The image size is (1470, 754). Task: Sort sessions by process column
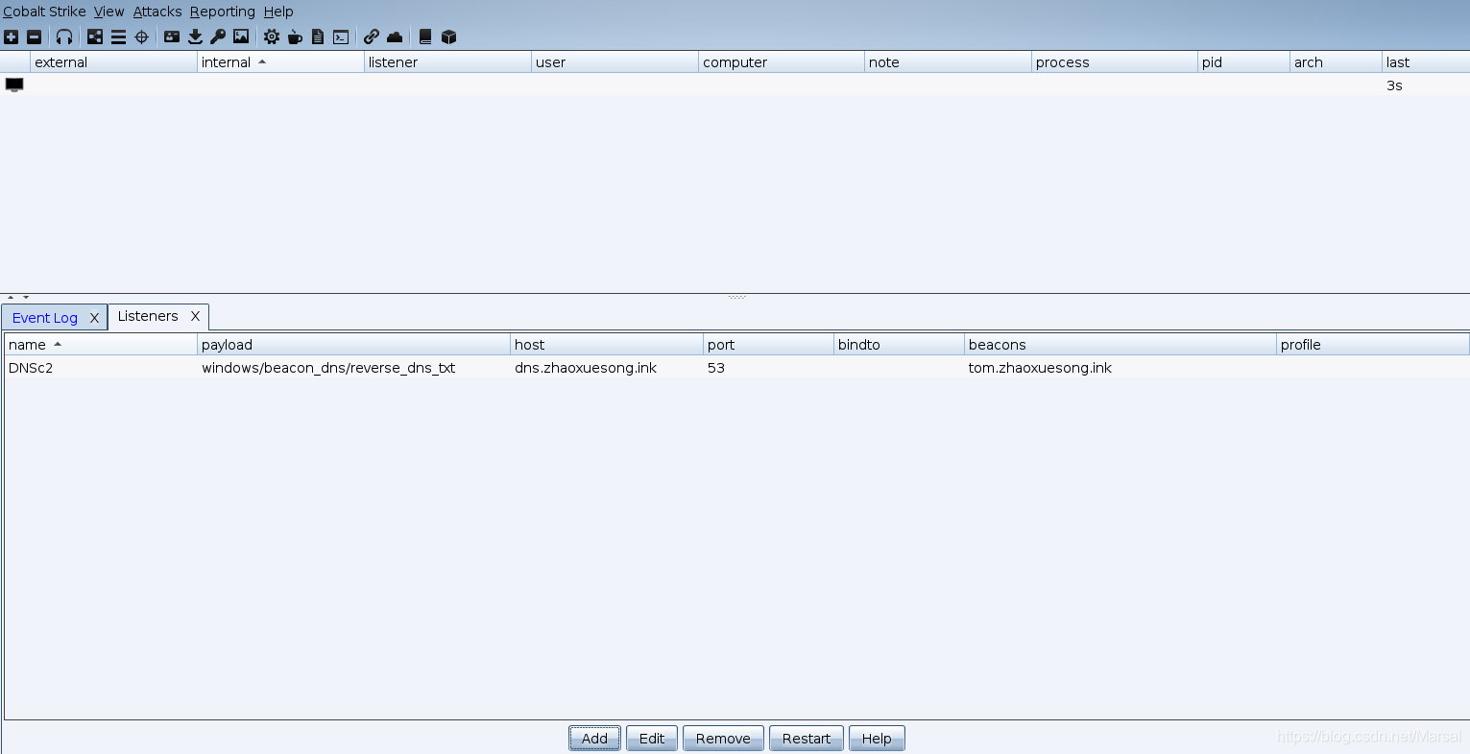click(1115, 62)
